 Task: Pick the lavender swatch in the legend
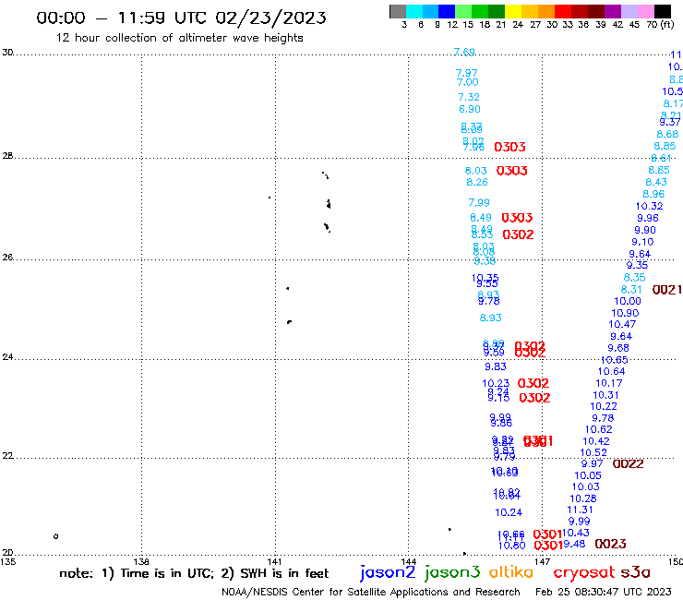tap(629, 11)
